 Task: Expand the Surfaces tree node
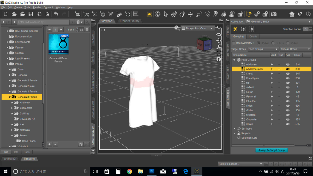click(234, 129)
